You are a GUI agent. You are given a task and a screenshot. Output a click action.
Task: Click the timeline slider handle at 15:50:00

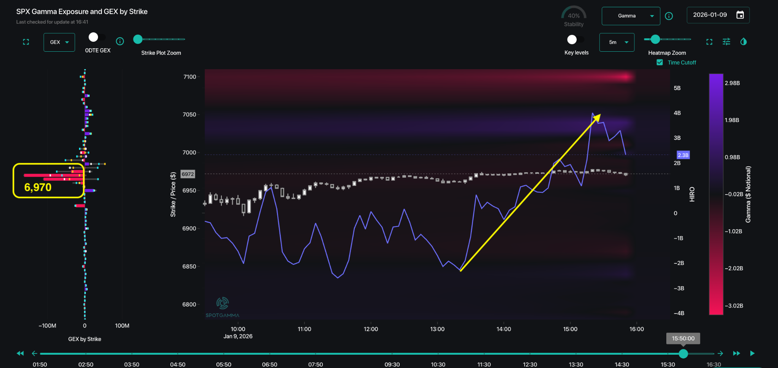point(683,354)
